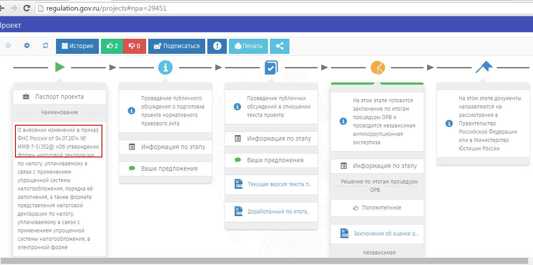Viewport: 533px width, 265px height.
Task: Click the checkmark stage icon in the timeline
Action: click(x=270, y=67)
